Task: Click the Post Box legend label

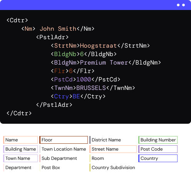Action: [50, 168]
